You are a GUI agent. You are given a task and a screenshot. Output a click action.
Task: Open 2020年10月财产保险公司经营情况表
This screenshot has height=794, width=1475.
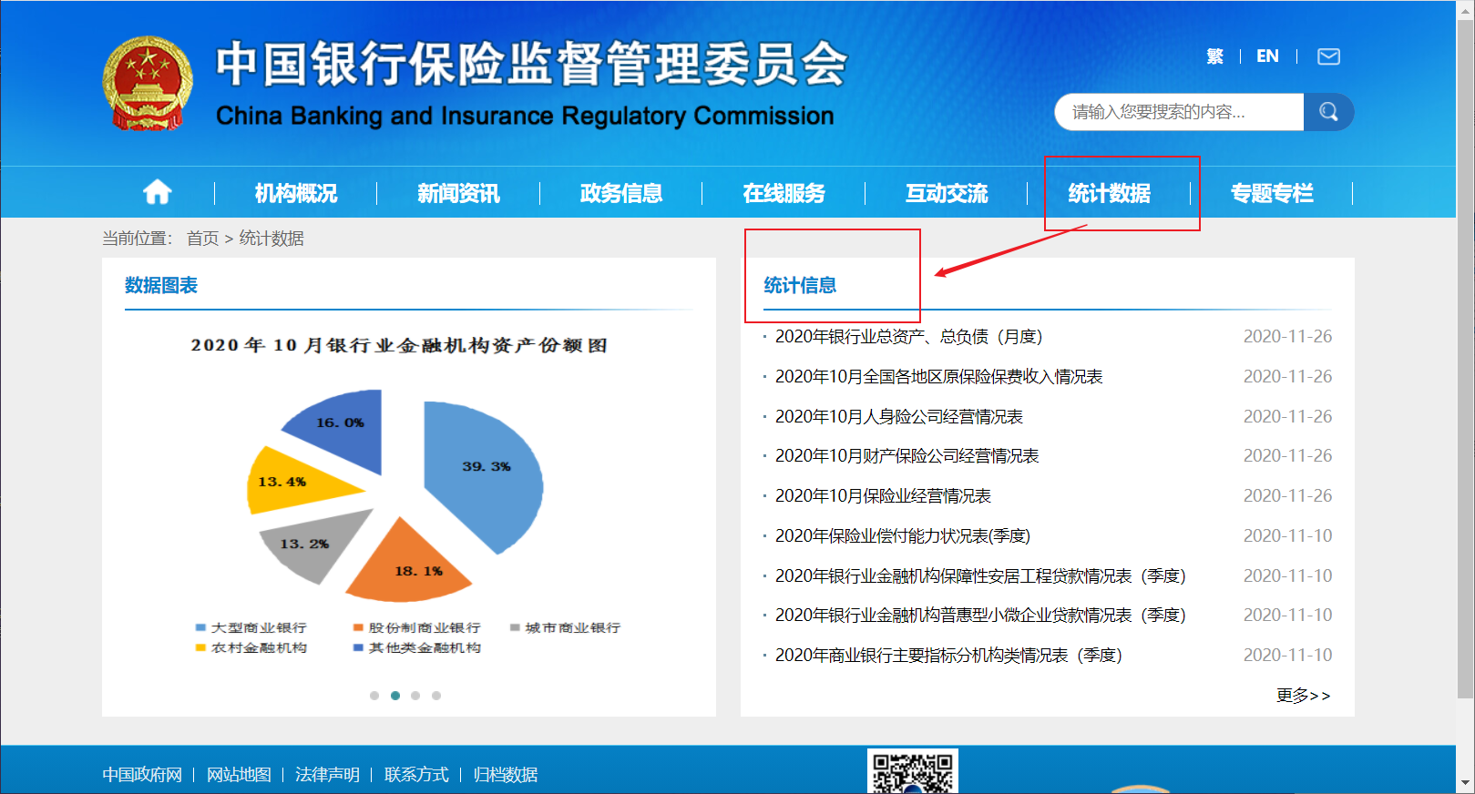[907, 455]
